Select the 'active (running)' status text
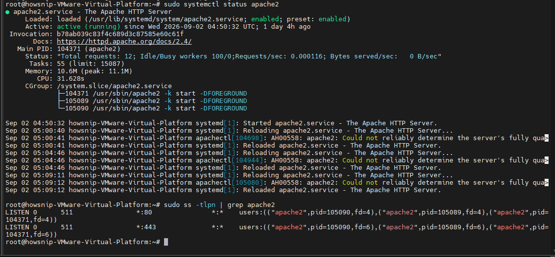 point(89,27)
